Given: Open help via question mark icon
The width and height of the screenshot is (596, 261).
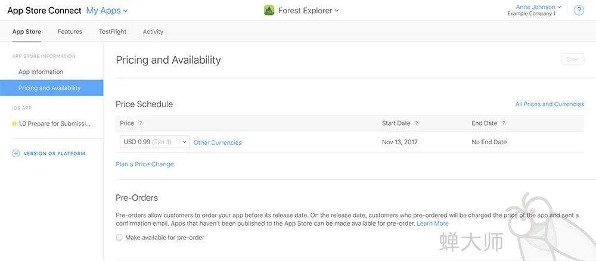Looking at the screenshot, I should 579,10.
